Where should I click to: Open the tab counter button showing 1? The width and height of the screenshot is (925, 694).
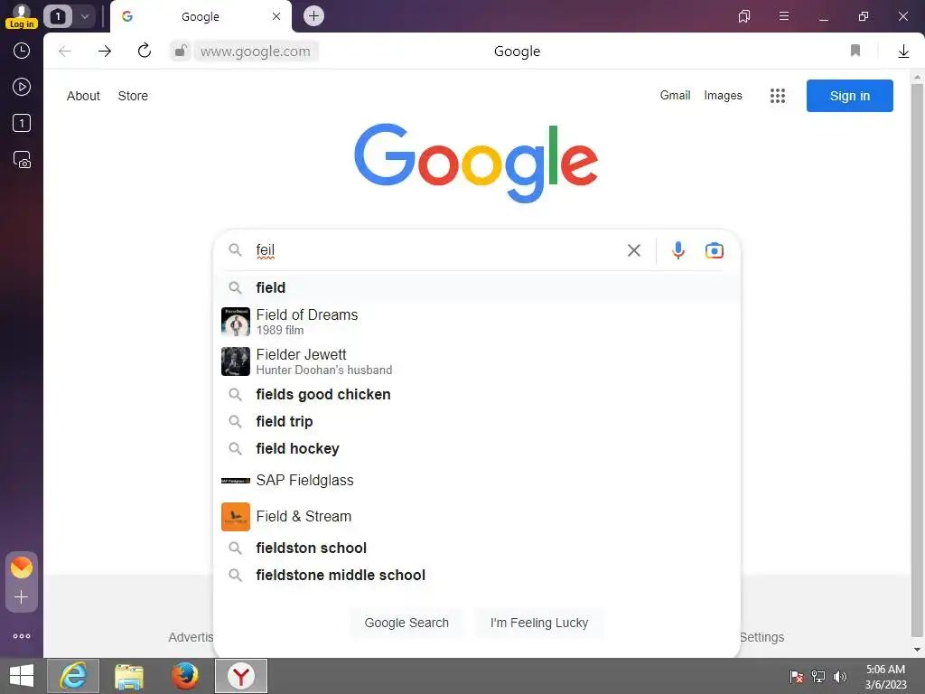(x=58, y=16)
